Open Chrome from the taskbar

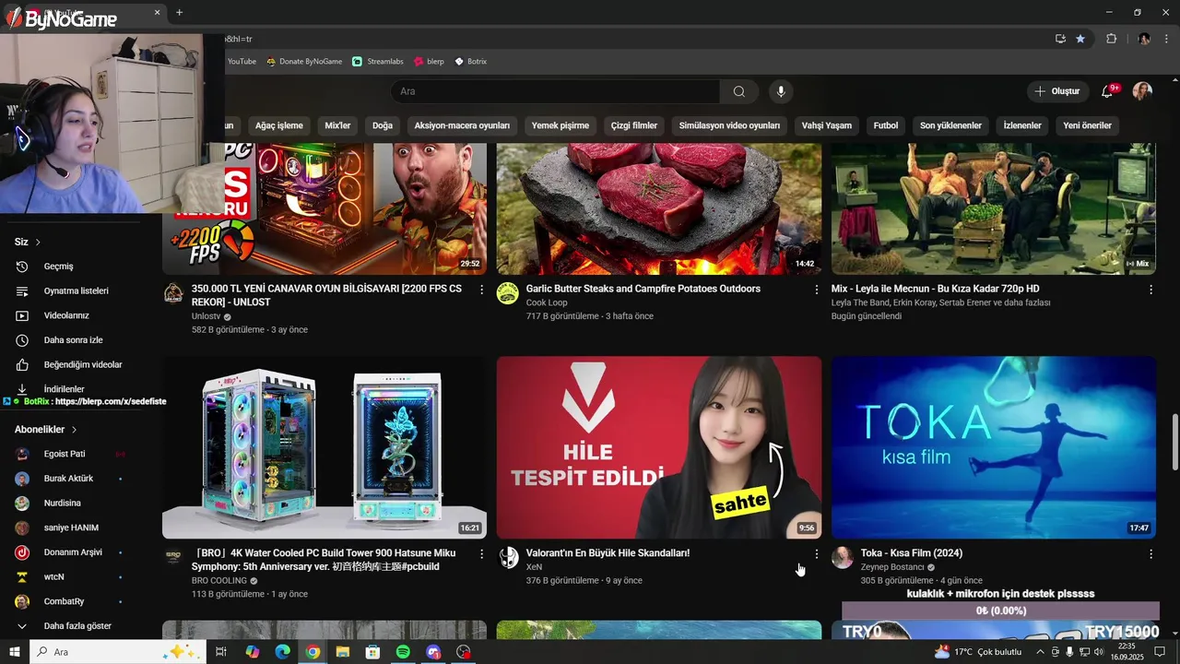[x=313, y=652]
